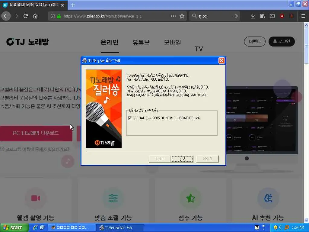Click the carousel dot under monitor image
The width and height of the screenshot is (309, 232).
point(247,158)
